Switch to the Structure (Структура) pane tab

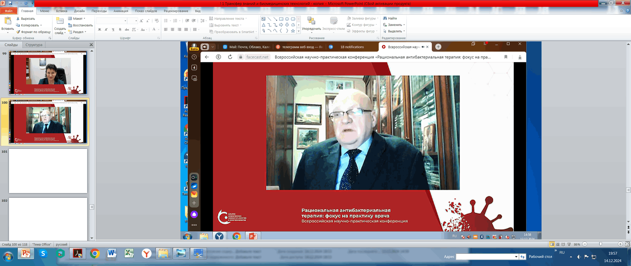click(34, 45)
